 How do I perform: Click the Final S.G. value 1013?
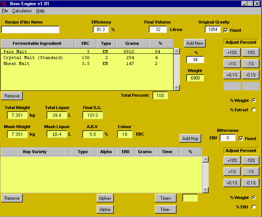(x=93, y=115)
